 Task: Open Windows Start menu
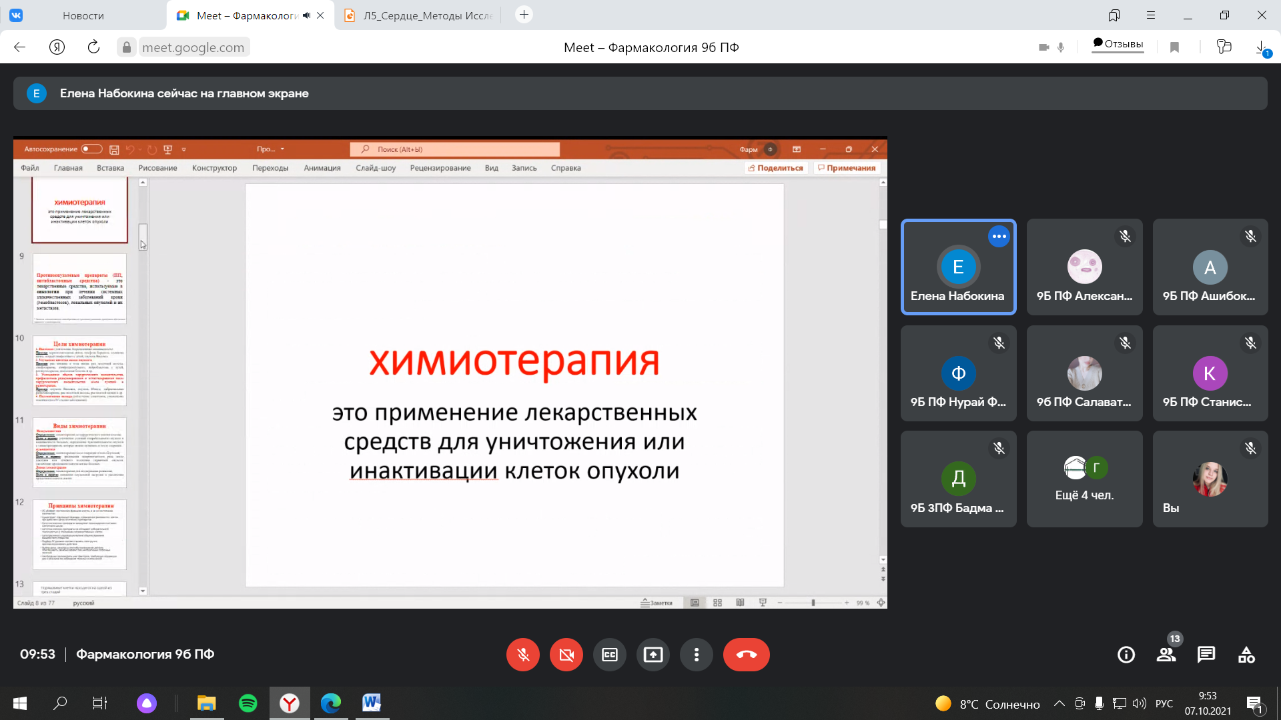[20, 703]
